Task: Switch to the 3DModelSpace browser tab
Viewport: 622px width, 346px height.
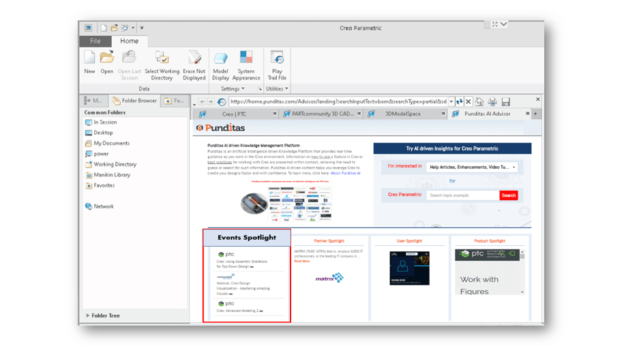Action: [x=402, y=114]
